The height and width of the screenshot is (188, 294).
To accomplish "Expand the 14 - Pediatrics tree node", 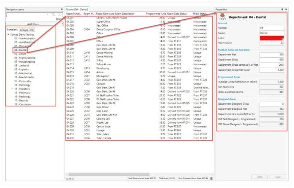I will (12, 89).
